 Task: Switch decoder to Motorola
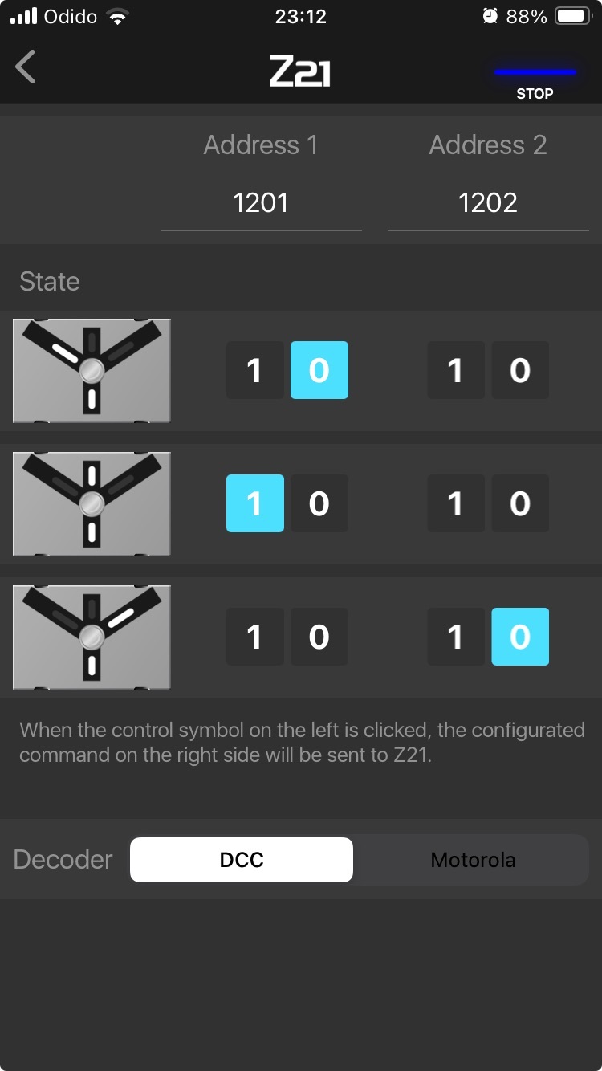473,860
